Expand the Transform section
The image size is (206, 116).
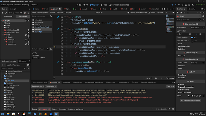coord(182,75)
